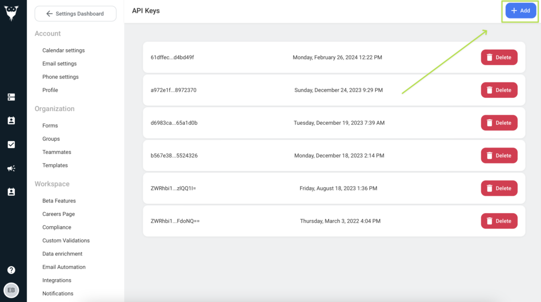541x302 pixels.
Task: Open Calendar settings
Action: click(x=63, y=50)
